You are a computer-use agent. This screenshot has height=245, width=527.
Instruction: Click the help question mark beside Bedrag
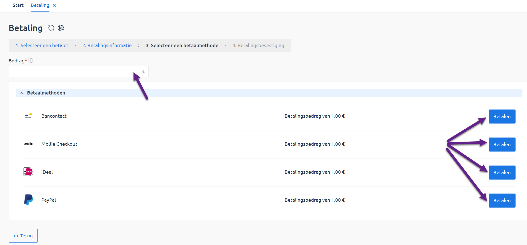(x=31, y=61)
